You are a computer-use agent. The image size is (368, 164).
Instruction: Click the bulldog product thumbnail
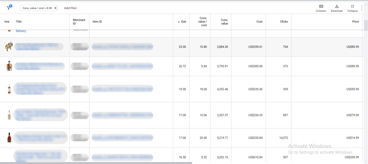8,46
